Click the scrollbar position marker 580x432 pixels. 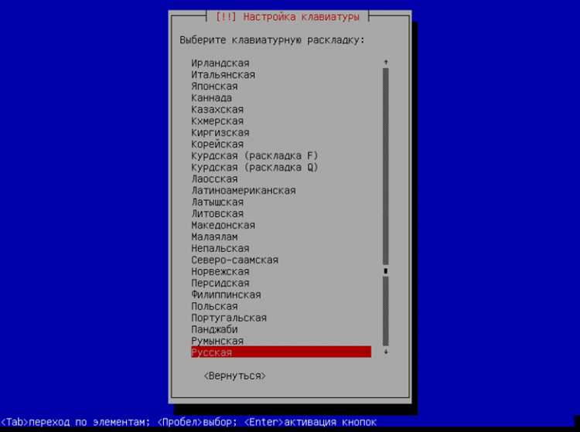click(x=386, y=271)
